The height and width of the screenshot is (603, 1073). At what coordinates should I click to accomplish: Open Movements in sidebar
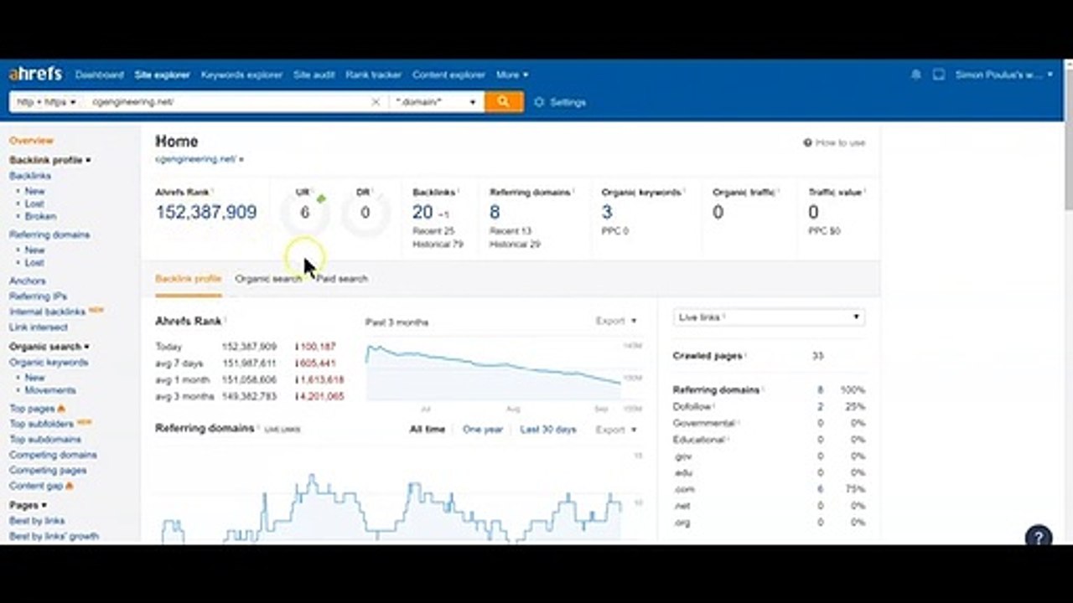tap(50, 390)
